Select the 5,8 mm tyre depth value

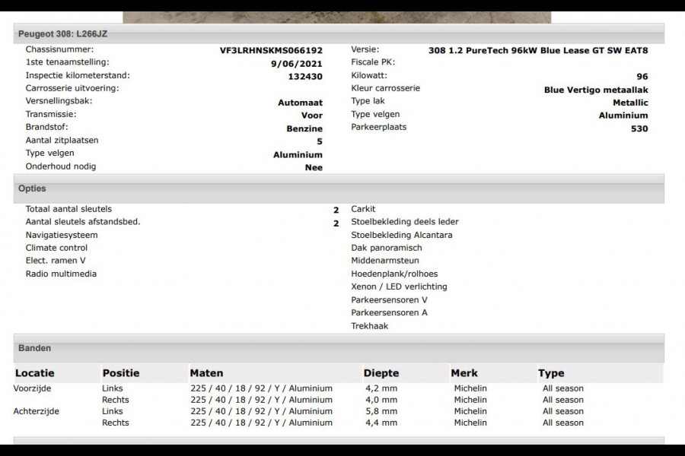pos(381,411)
